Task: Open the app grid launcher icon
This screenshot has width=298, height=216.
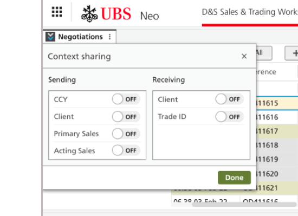Action: [57, 12]
